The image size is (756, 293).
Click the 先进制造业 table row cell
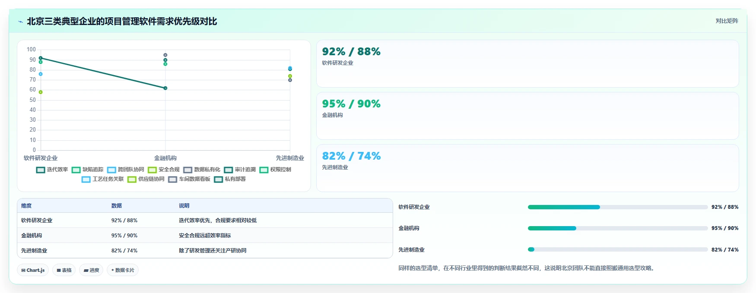pos(34,251)
